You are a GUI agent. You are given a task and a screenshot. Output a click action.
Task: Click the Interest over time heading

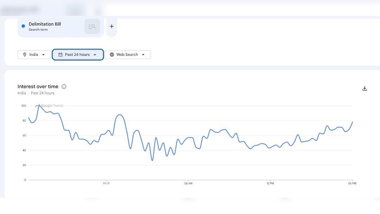38,86
